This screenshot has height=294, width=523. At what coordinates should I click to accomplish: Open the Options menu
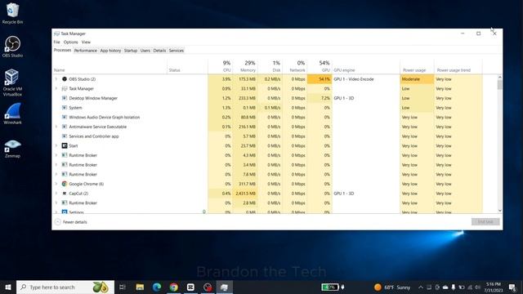tap(70, 42)
